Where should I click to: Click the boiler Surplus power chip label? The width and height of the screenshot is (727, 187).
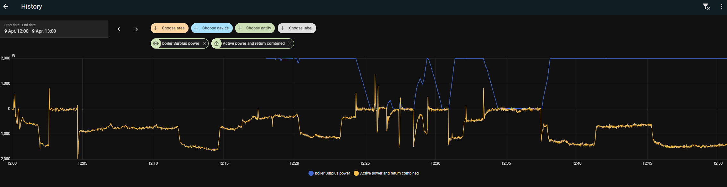[181, 43]
